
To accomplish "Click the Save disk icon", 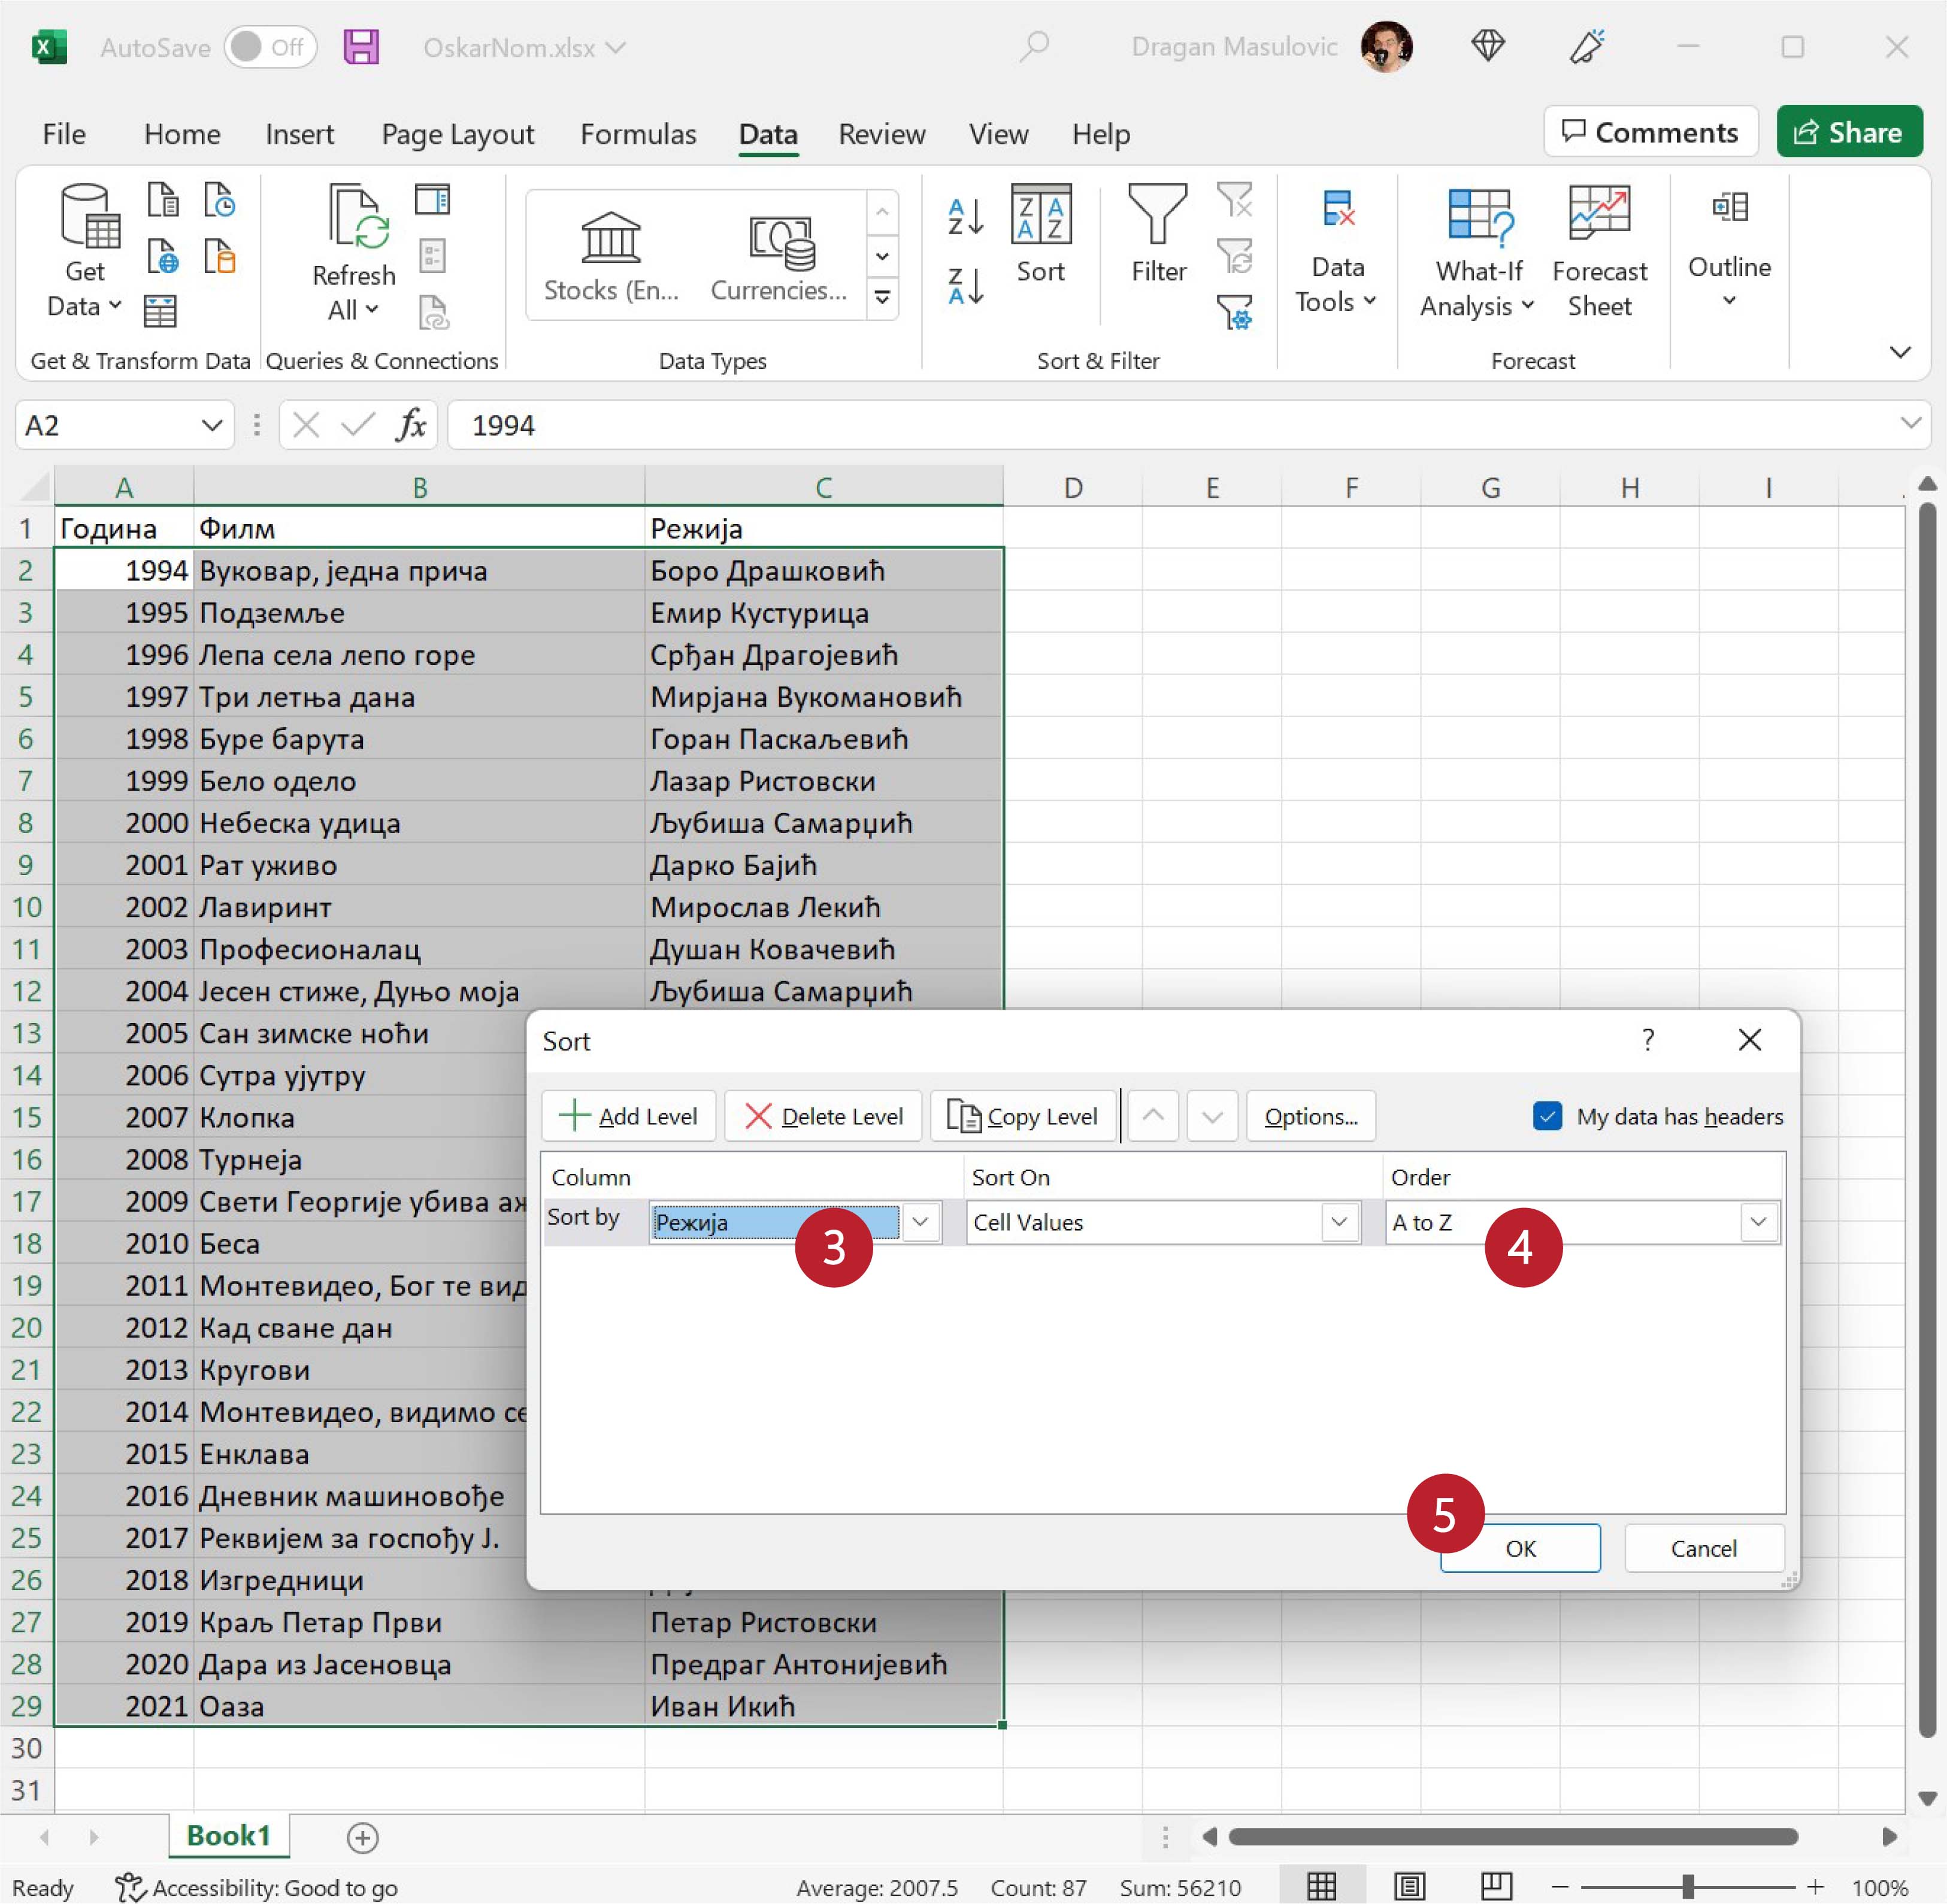I will pos(361,47).
